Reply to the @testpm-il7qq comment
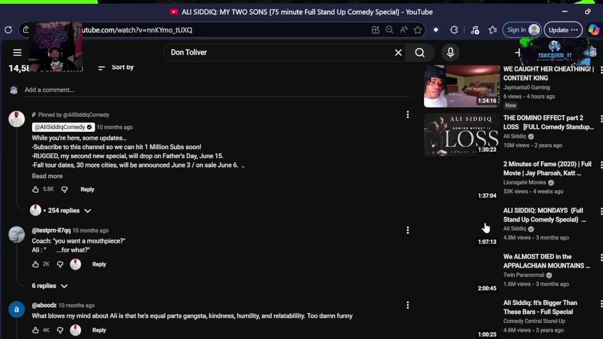The width and height of the screenshot is (603, 339). point(99,264)
